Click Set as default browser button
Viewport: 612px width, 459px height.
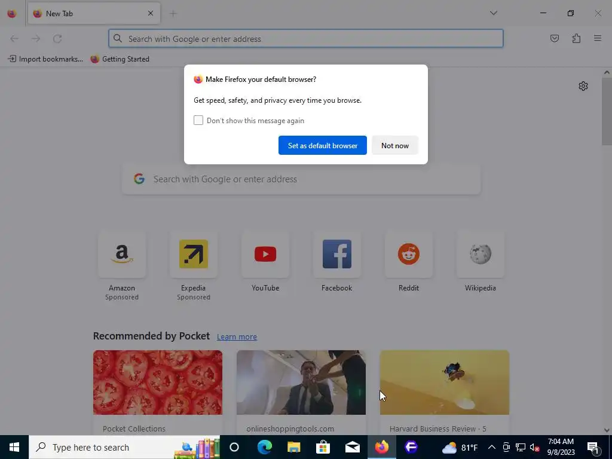coord(322,145)
